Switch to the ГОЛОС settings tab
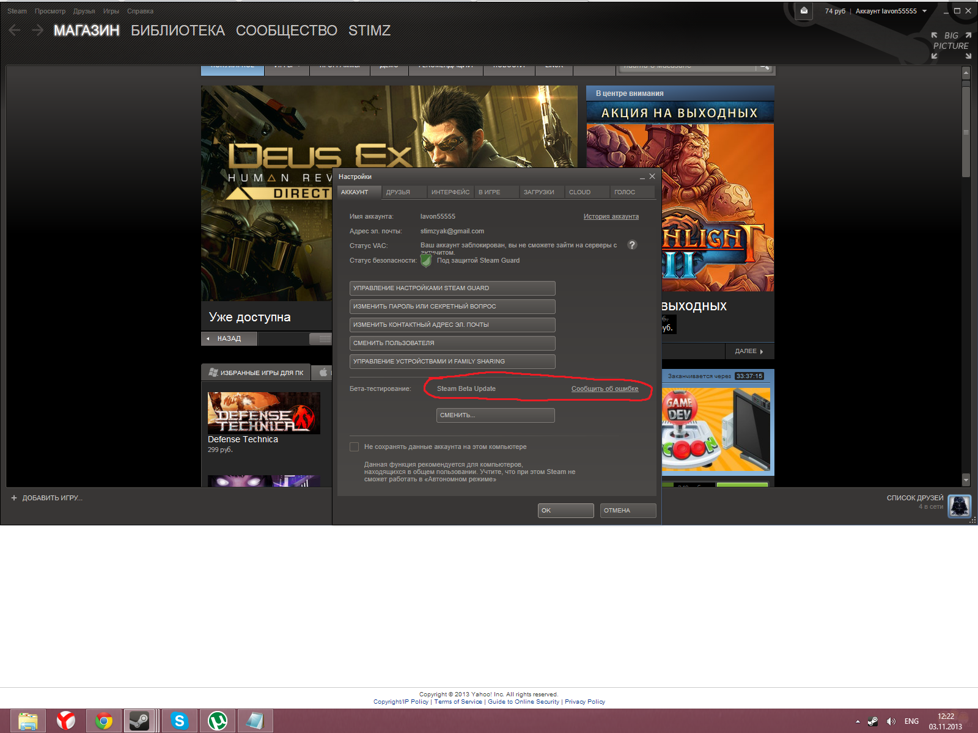Image resolution: width=978 pixels, height=733 pixels. click(632, 192)
